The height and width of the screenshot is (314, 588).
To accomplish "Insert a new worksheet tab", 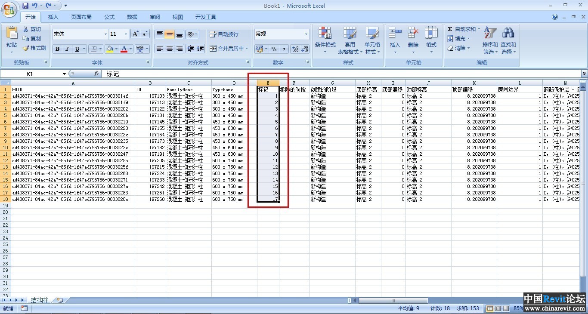I will coord(60,300).
